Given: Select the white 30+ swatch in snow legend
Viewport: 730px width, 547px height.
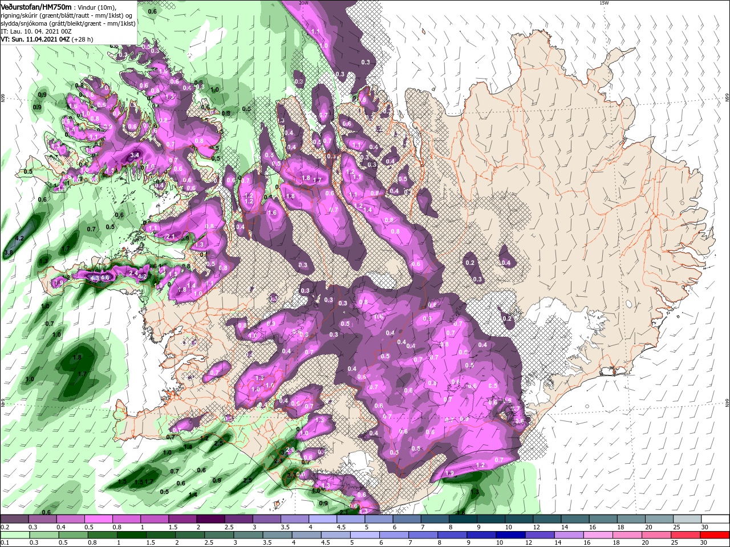Looking at the screenshot, I should [715, 519].
